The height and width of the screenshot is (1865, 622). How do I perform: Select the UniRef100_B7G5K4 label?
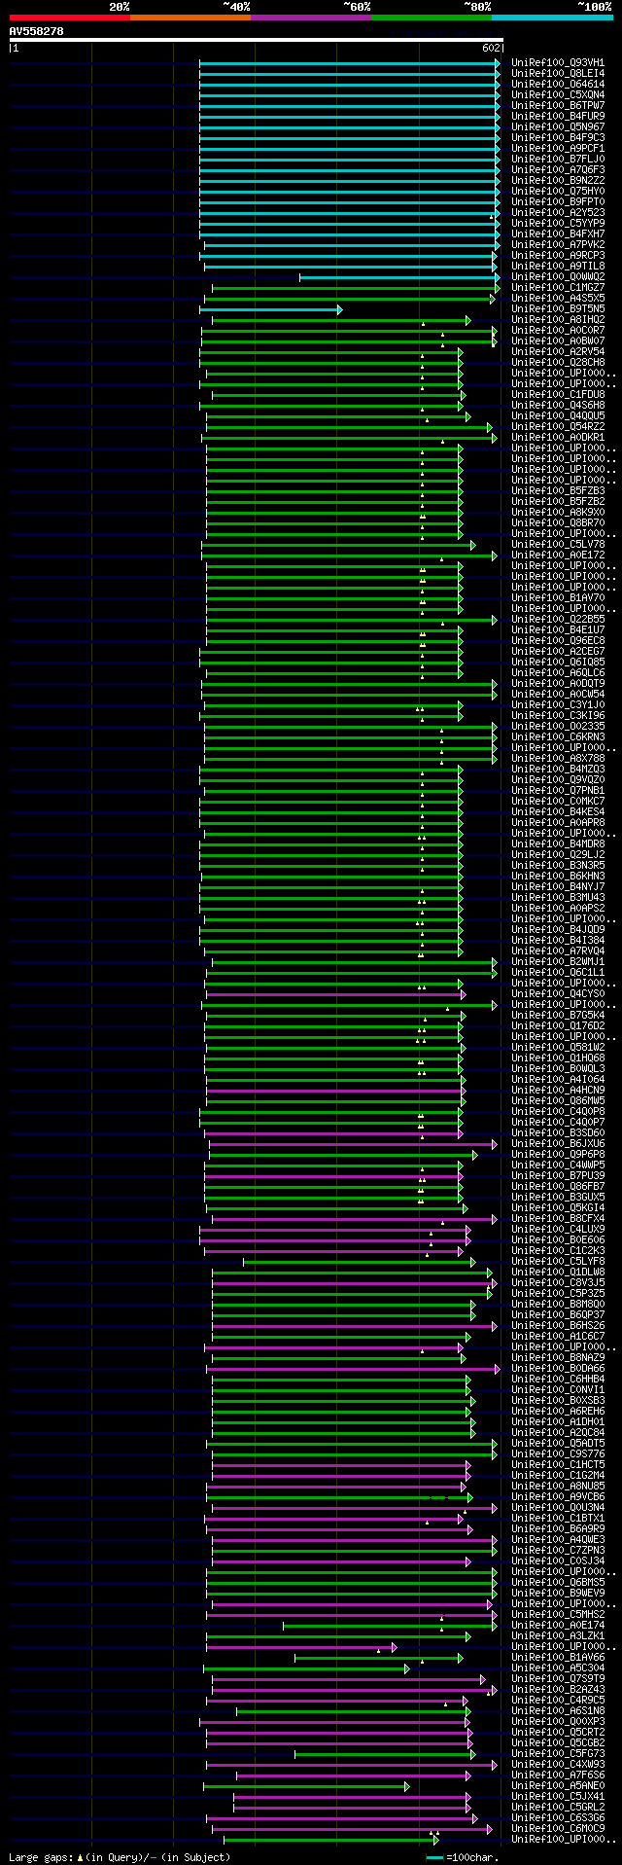[558, 1015]
